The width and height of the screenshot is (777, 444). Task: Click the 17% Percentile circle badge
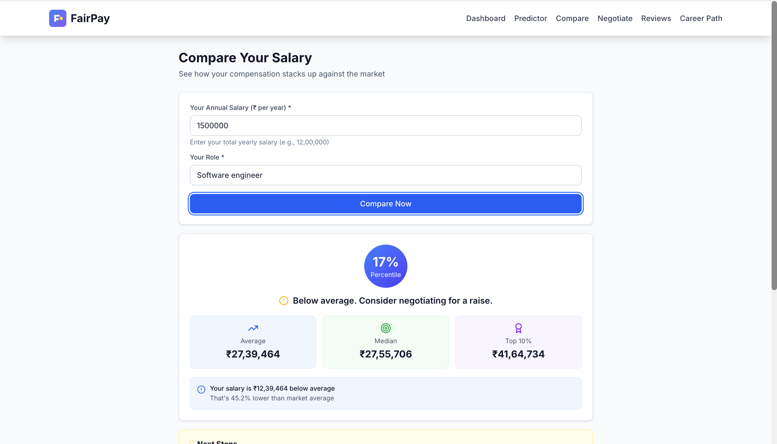(386, 266)
